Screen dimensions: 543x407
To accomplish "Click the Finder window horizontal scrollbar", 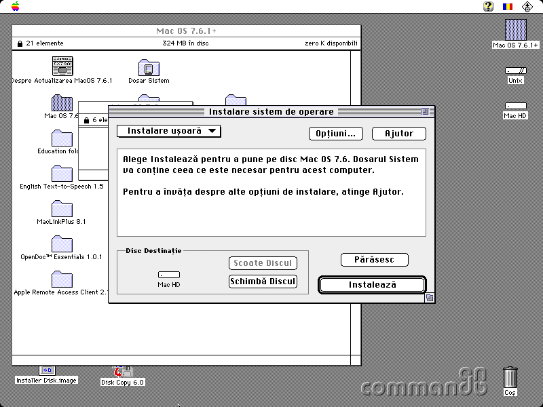I will pos(181,360).
